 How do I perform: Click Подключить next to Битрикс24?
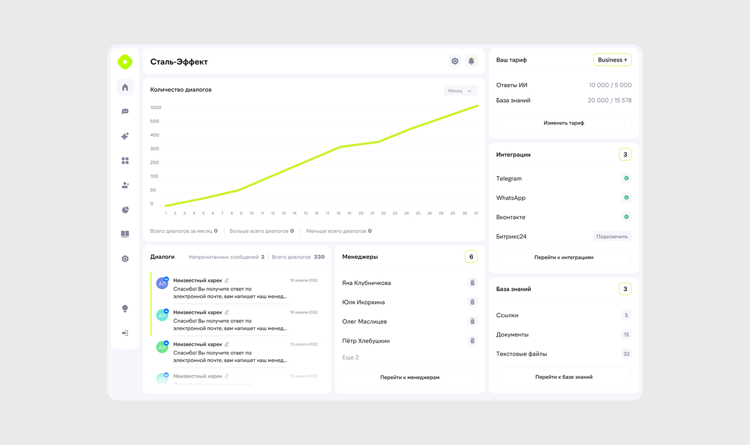coord(612,236)
